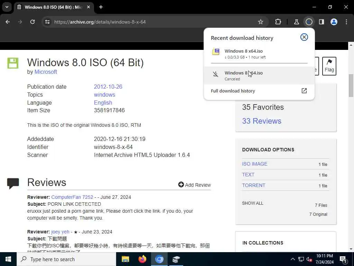
Task: Click the external-link icon beside Full download history
Action: [304, 91]
